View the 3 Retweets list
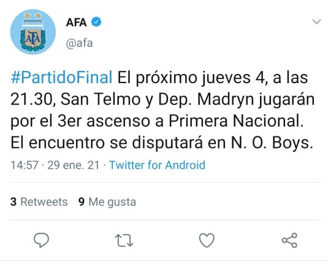Image resolution: width=328 pixels, height=269 pixels. 39,202
